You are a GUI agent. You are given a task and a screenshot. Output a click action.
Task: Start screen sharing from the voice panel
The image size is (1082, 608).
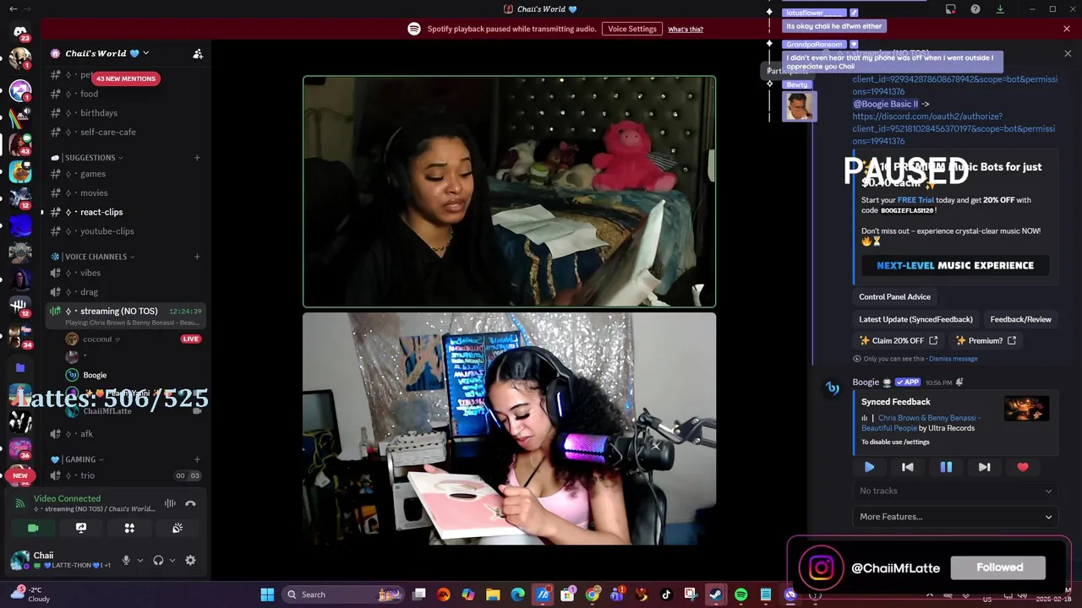coord(81,528)
